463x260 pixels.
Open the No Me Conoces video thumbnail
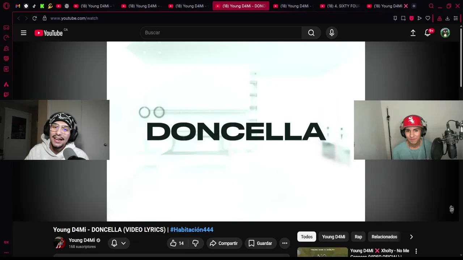click(323, 253)
